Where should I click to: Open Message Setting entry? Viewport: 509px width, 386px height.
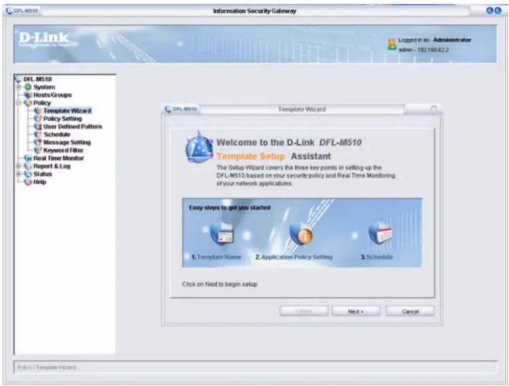[x=67, y=142]
